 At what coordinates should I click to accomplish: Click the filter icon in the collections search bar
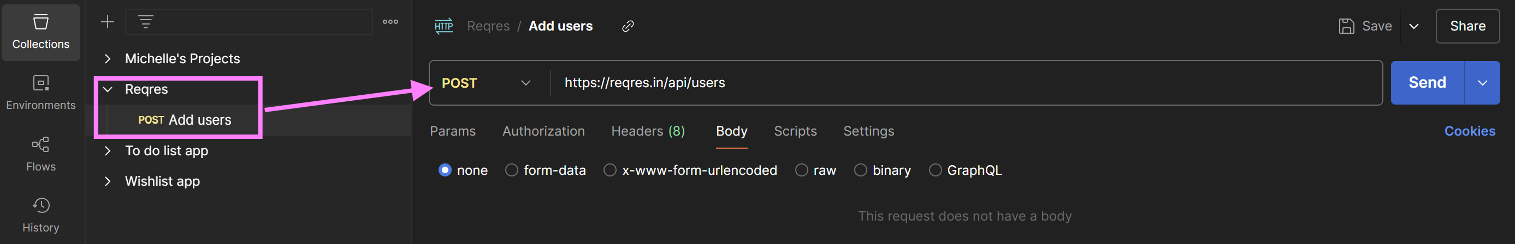145,22
